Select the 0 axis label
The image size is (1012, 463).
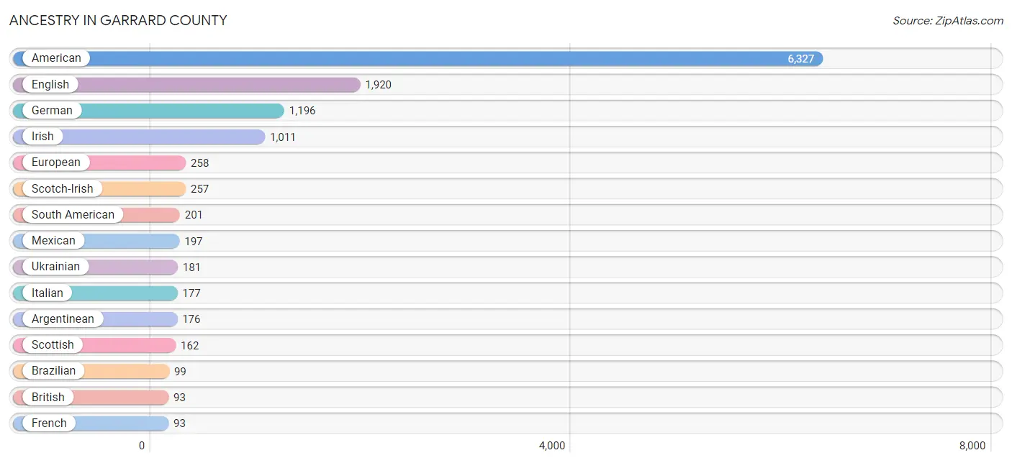(142, 446)
